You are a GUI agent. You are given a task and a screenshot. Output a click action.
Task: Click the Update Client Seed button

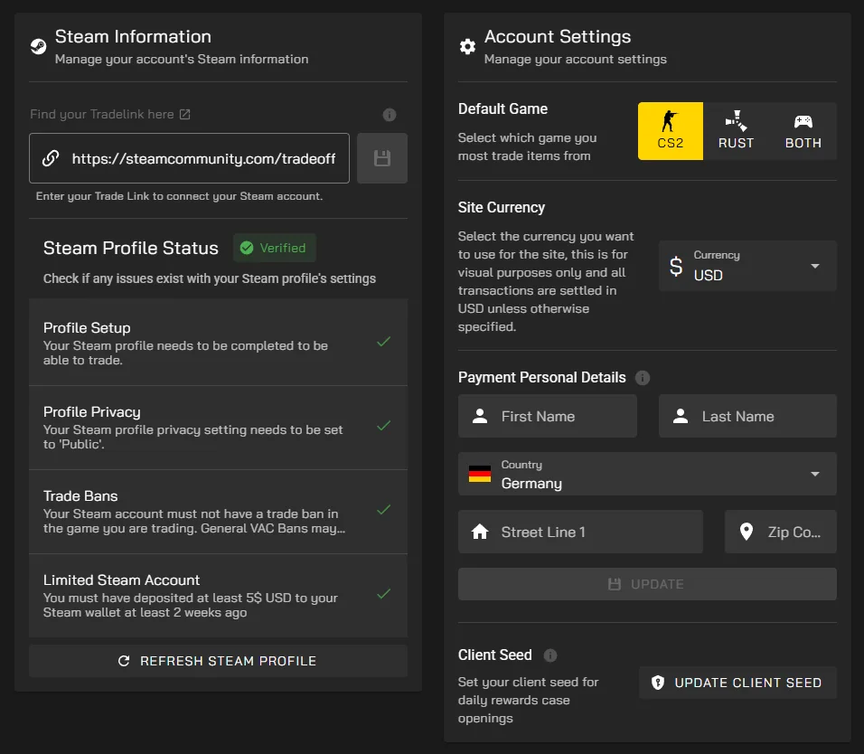pos(737,683)
